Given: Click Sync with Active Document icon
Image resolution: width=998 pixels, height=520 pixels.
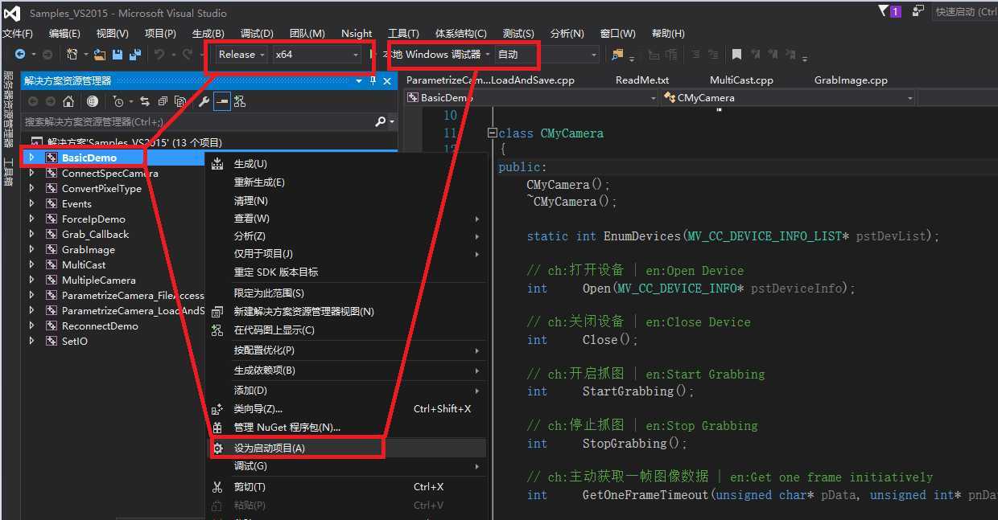Looking at the screenshot, I should point(145,101).
